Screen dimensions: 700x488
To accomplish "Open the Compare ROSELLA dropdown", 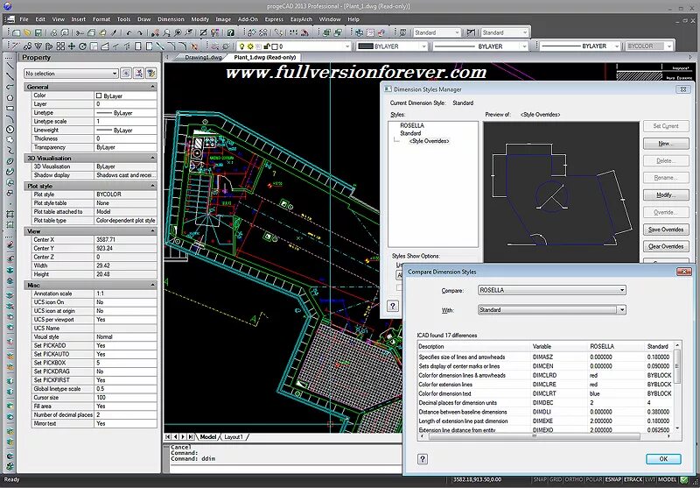I will pos(552,291).
